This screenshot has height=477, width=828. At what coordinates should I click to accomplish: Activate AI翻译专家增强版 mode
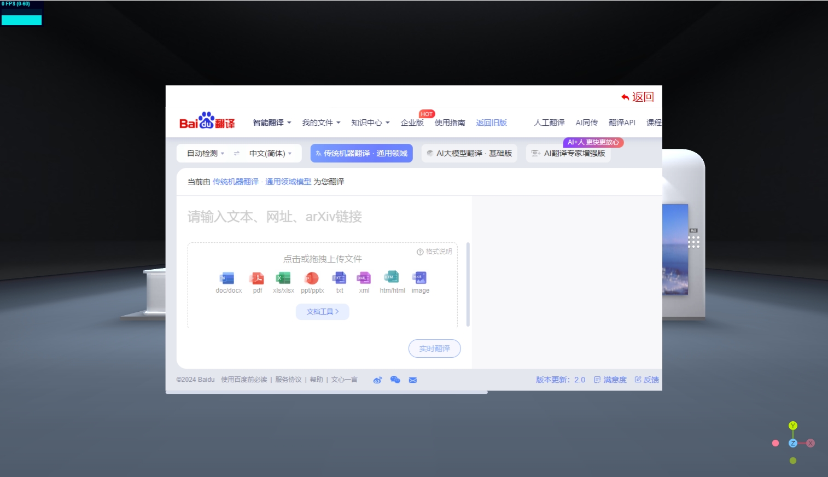tap(569, 153)
